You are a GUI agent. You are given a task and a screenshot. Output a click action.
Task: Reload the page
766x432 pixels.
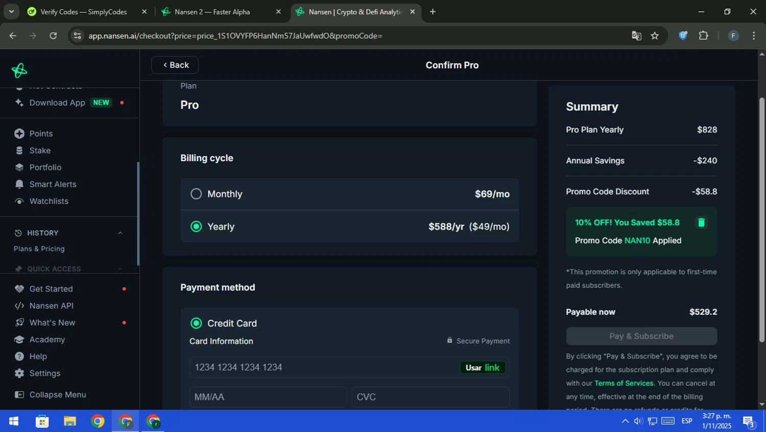click(53, 36)
